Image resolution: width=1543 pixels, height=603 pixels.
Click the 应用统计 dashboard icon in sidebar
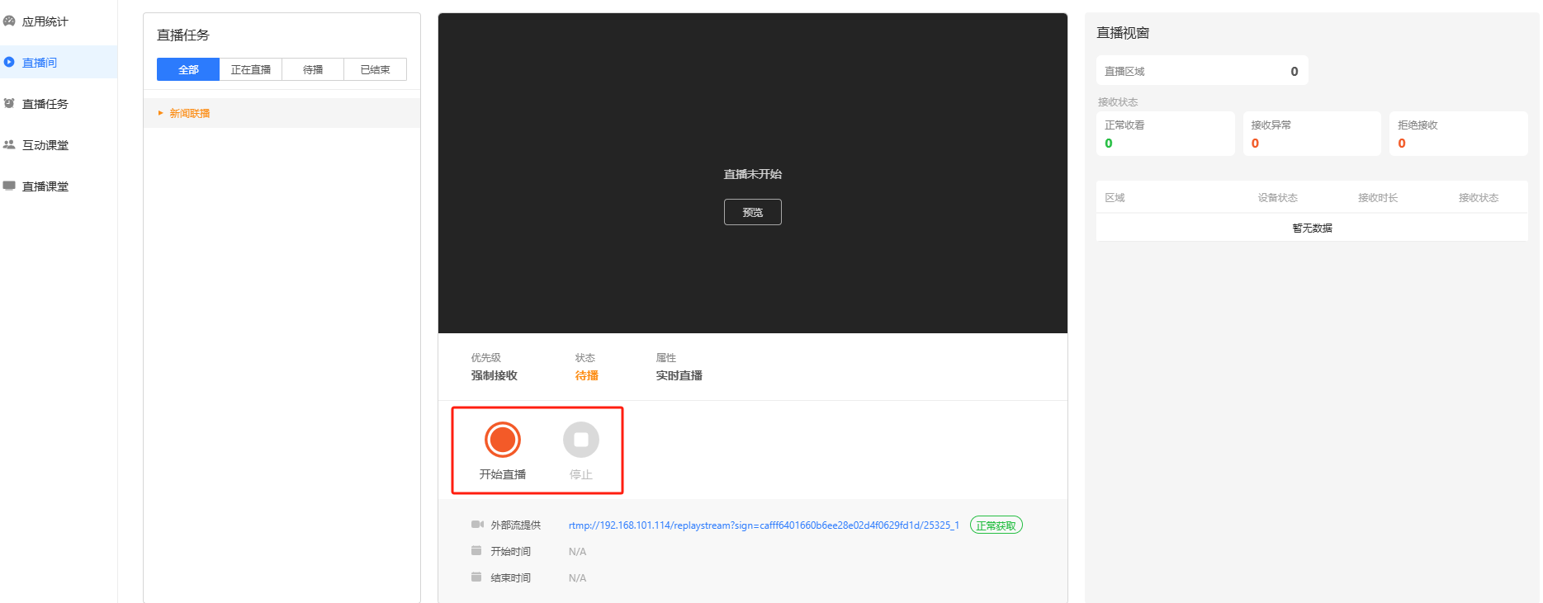[x=9, y=21]
